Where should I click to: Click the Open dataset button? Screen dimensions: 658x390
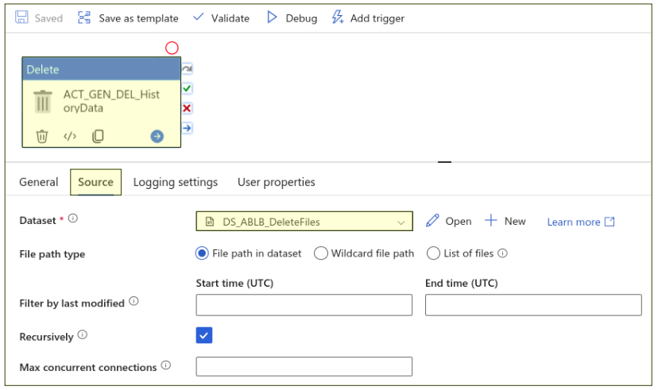coord(448,221)
